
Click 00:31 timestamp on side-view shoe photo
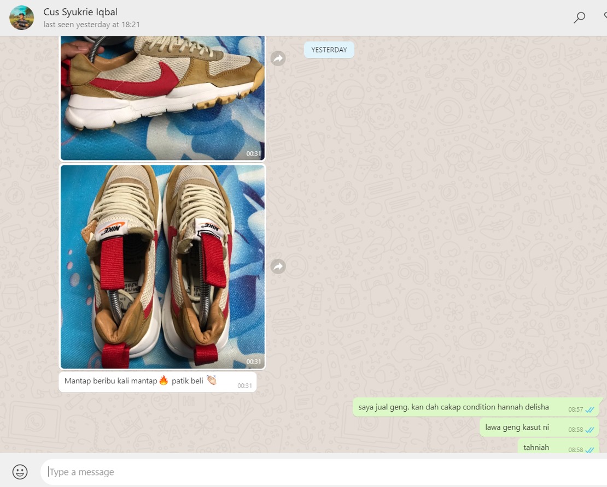[254, 154]
